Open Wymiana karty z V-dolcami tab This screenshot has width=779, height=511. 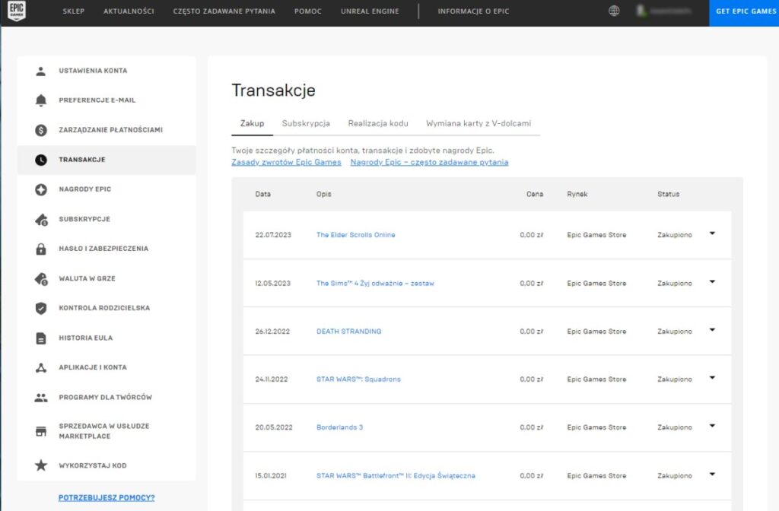(x=479, y=123)
